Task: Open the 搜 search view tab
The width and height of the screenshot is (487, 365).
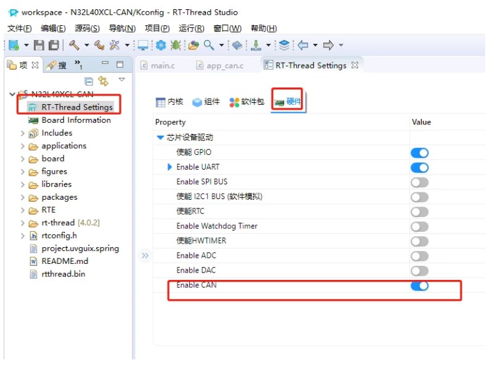Action: [x=56, y=65]
